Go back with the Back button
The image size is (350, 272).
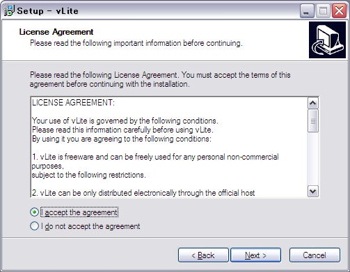point(203,255)
